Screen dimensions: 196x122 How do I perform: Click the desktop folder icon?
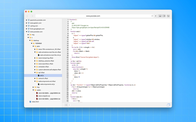click(32, 40)
